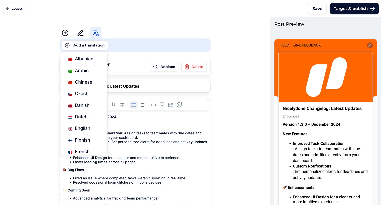Insert a video clip into the post
This screenshot has height=205, width=381.
pyautogui.click(x=171, y=105)
